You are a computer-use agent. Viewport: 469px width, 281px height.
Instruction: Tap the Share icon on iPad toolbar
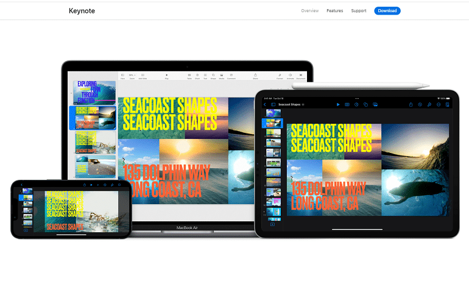click(412, 105)
